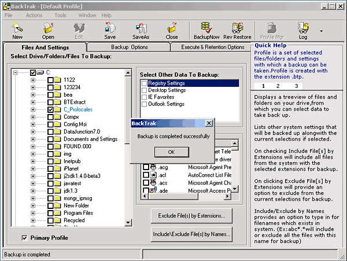Click the folder icon of Program Files
347x261 pixels.
click(x=57, y=213)
